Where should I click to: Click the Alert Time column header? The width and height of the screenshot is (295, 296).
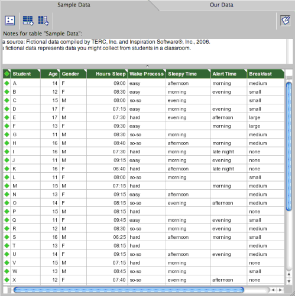click(229, 74)
